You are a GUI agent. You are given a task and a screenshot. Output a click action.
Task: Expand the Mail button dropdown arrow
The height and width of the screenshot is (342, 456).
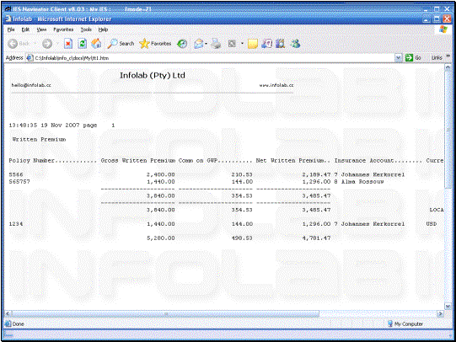pos(206,44)
